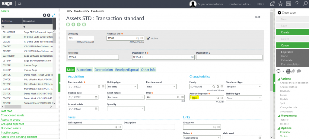This screenshot has height=139, width=309.
Task: Go to last record navigation icon
Action: 84,24
